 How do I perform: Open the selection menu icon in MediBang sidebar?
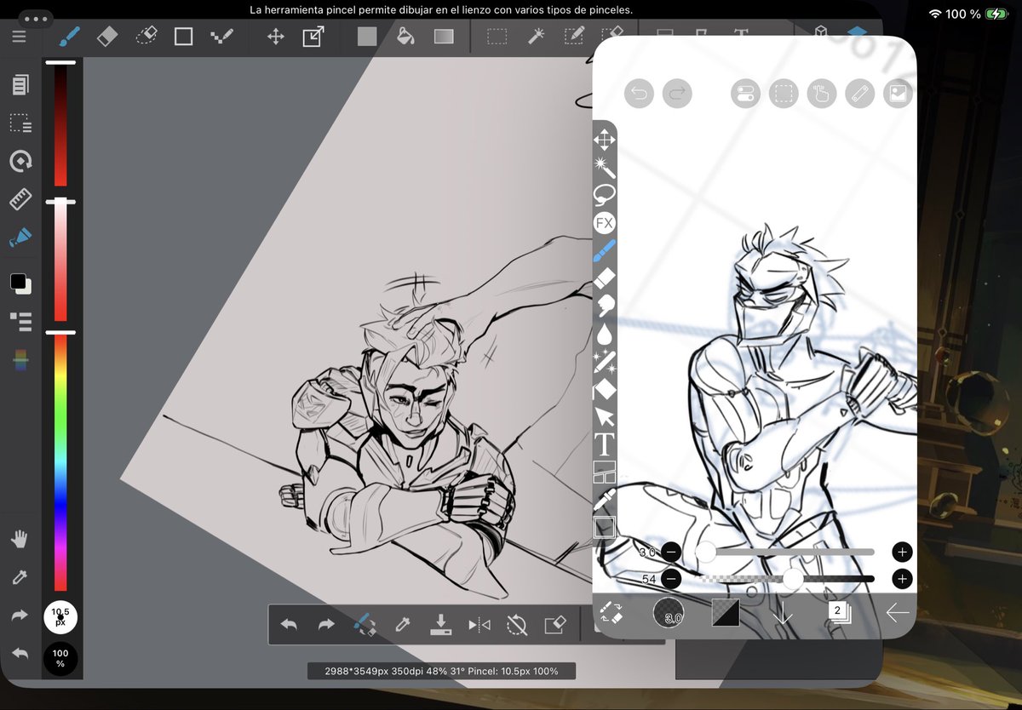coord(20,123)
